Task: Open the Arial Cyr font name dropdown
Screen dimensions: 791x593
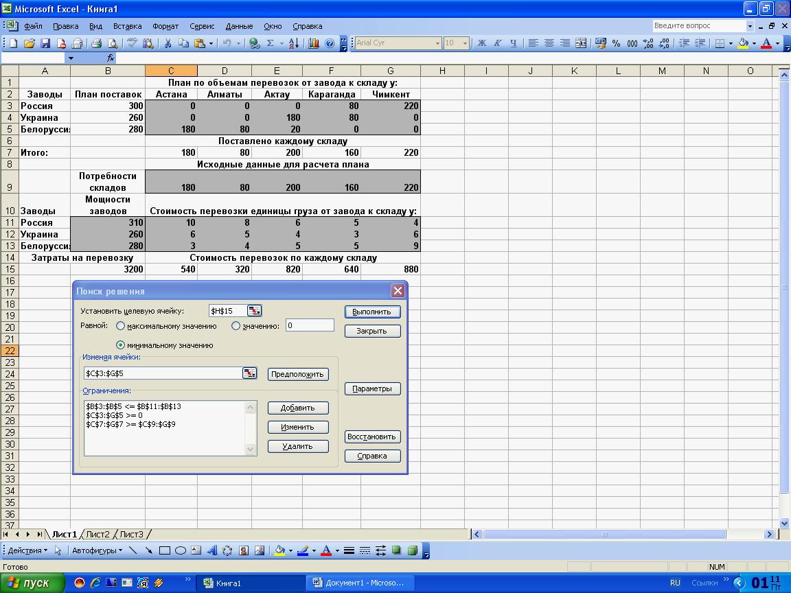Action: (437, 43)
